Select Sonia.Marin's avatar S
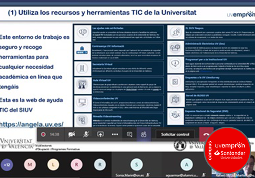 click(136, 165)
